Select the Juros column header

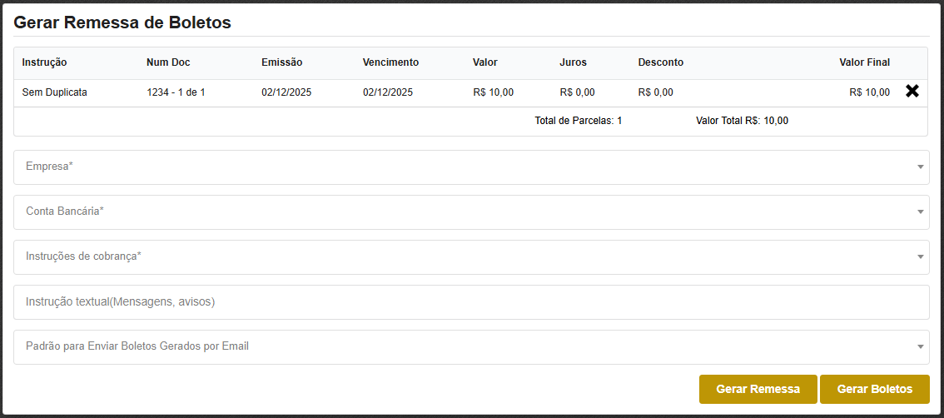(x=573, y=62)
